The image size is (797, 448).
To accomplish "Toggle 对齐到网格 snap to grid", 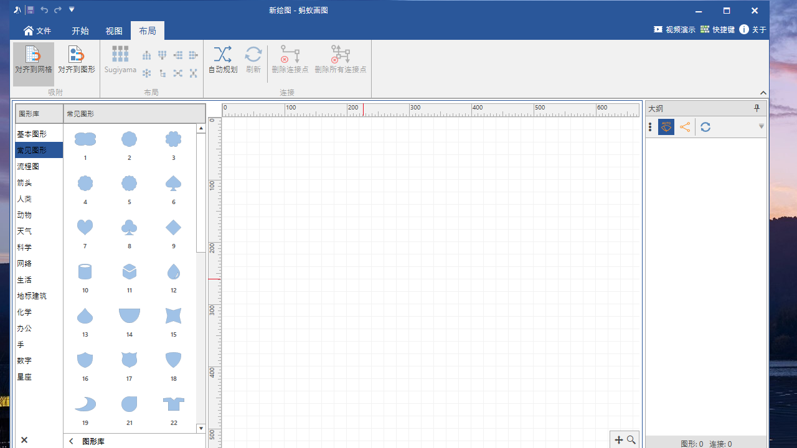I will [x=34, y=61].
